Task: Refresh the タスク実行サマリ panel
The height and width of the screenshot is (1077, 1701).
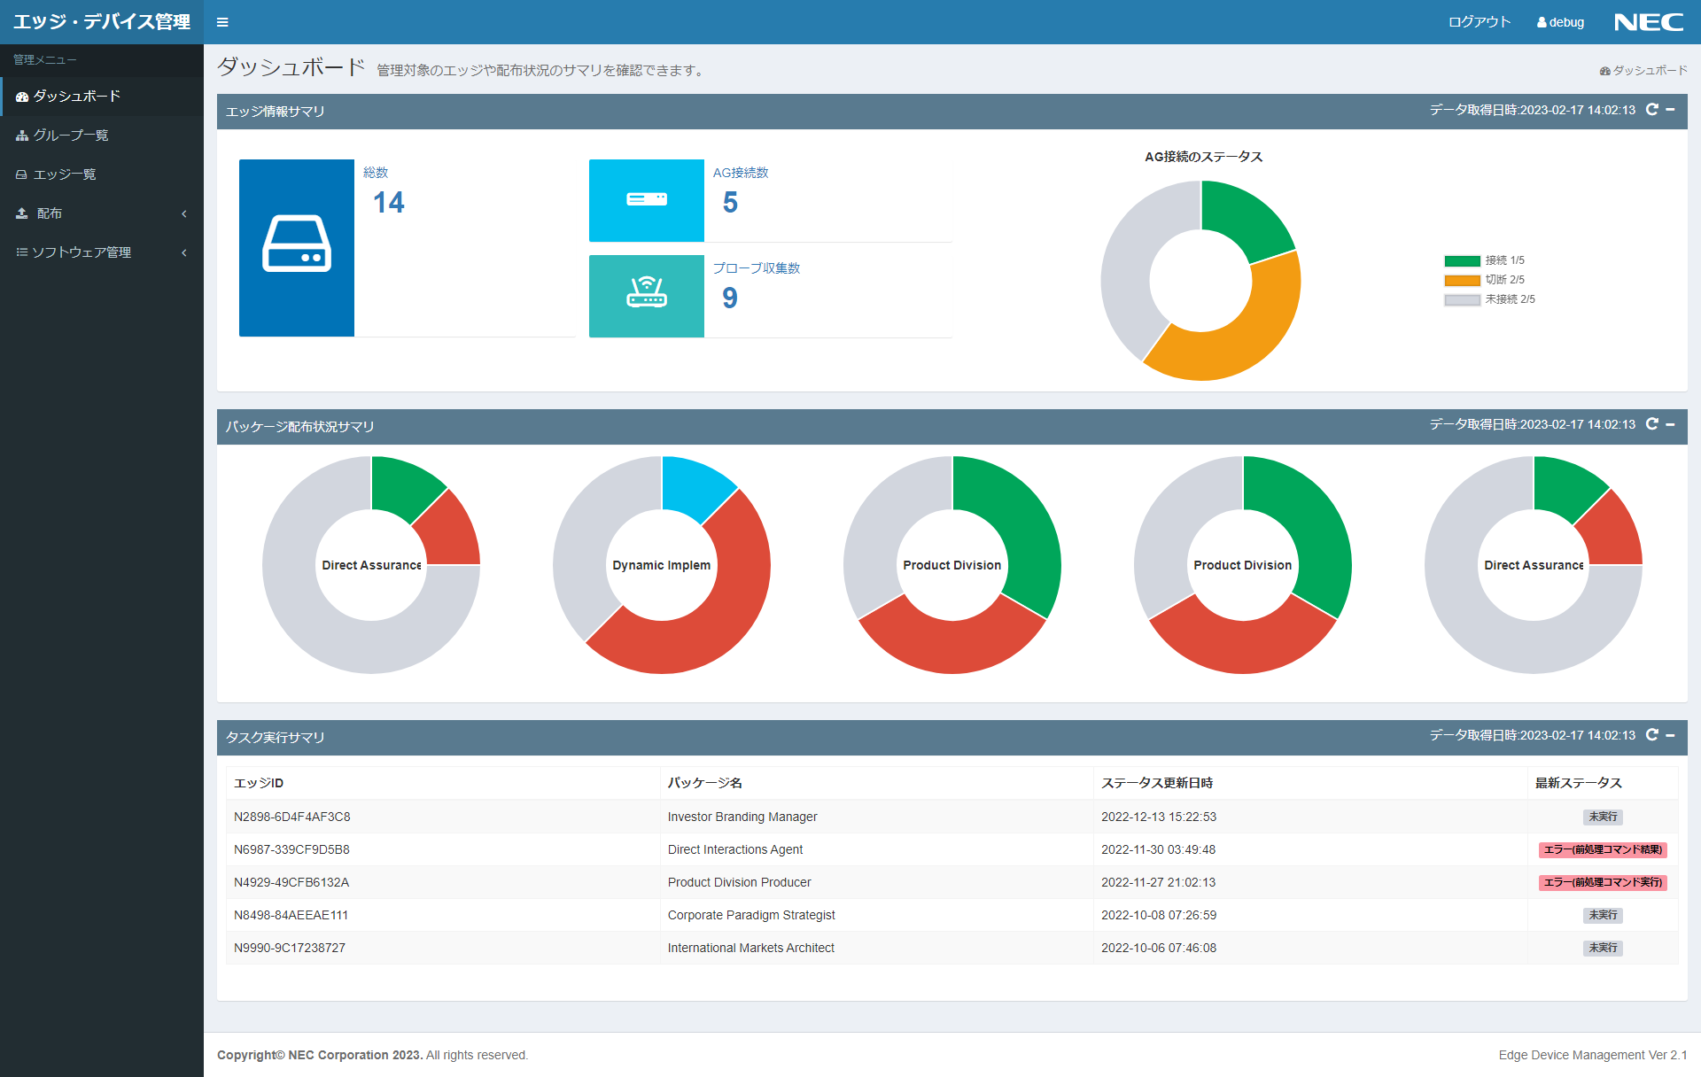Action: pos(1651,735)
